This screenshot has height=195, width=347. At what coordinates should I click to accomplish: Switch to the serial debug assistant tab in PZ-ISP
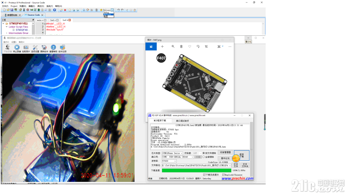(x=182, y=121)
